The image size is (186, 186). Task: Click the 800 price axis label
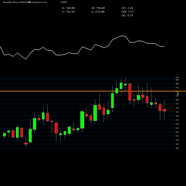pos(177,100)
